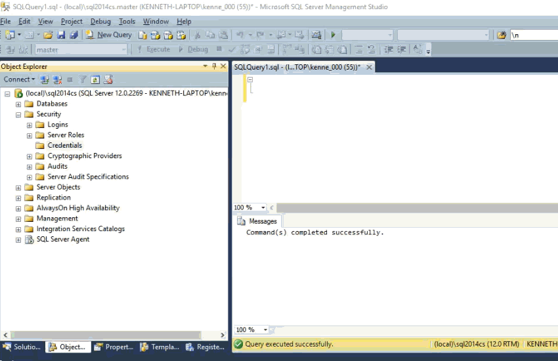Open the master database dropdown
This screenshot has width=558, height=361.
123,50
